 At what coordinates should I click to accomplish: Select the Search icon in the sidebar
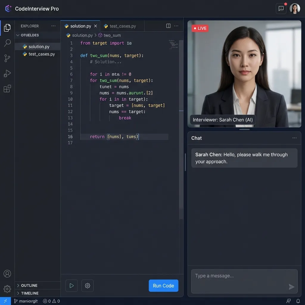point(7,43)
